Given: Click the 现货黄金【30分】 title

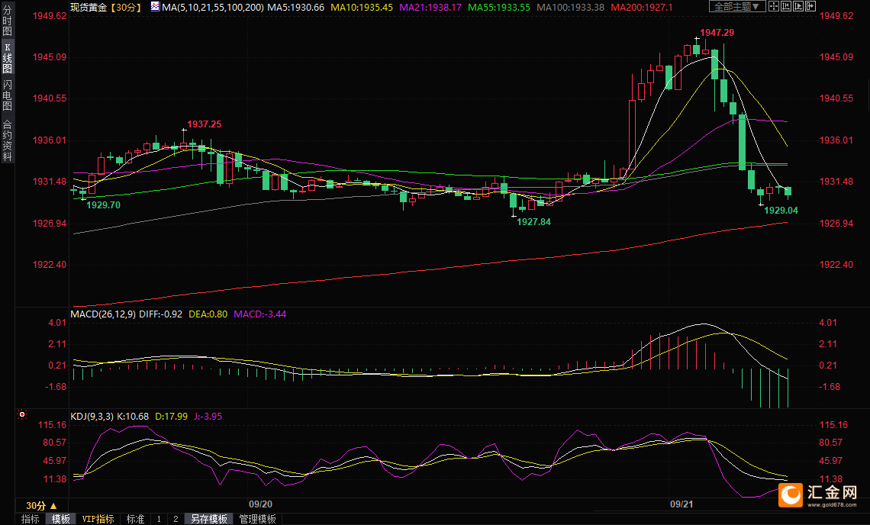Looking at the screenshot, I should (x=107, y=7).
